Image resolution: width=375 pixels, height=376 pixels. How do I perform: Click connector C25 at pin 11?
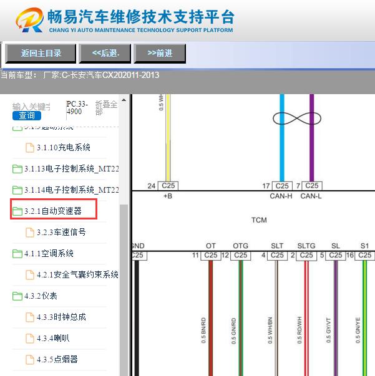pos(211,256)
